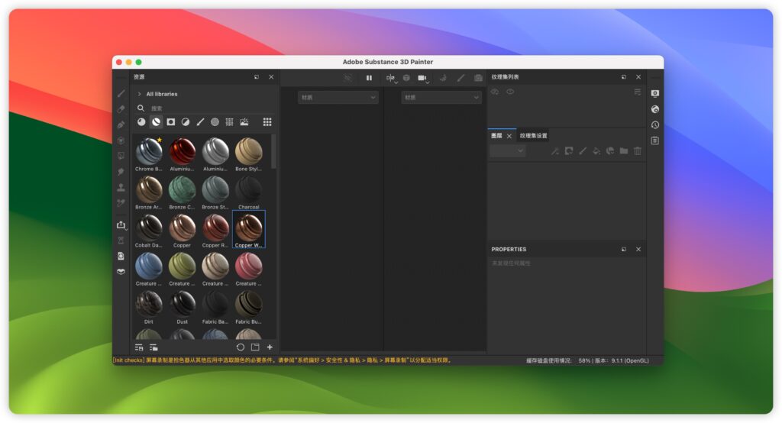Close the 资源 panel
This screenshot has width=782, height=423.
pos(271,77)
